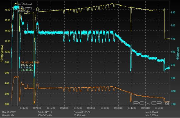The height and width of the screenshot is (118, 180).
Task: Click the cyan right axis title (Amp)
Action: (x=178, y=53)
